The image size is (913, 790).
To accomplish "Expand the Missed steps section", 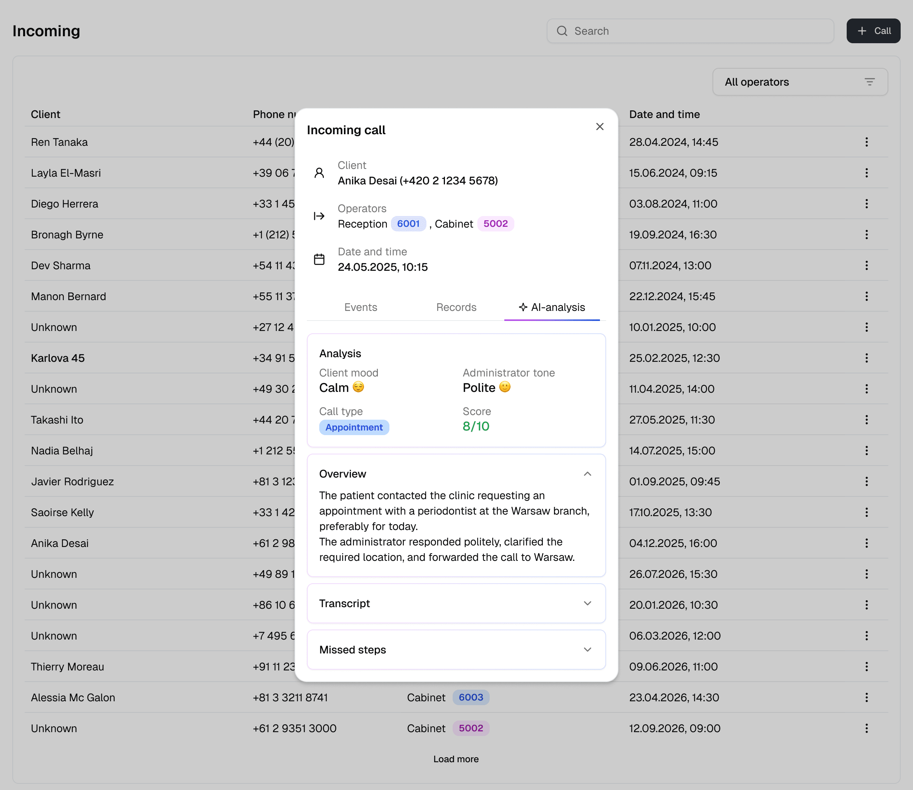I will (587, 649).
